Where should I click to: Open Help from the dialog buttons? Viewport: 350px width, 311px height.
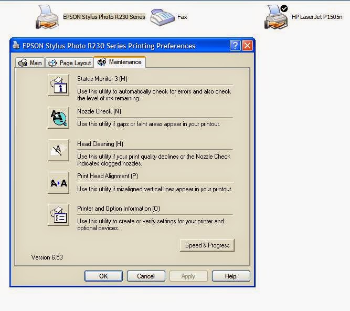coord(231,276)
